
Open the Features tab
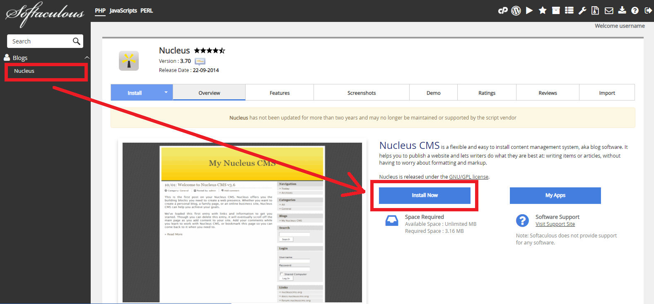click(280, 93)
